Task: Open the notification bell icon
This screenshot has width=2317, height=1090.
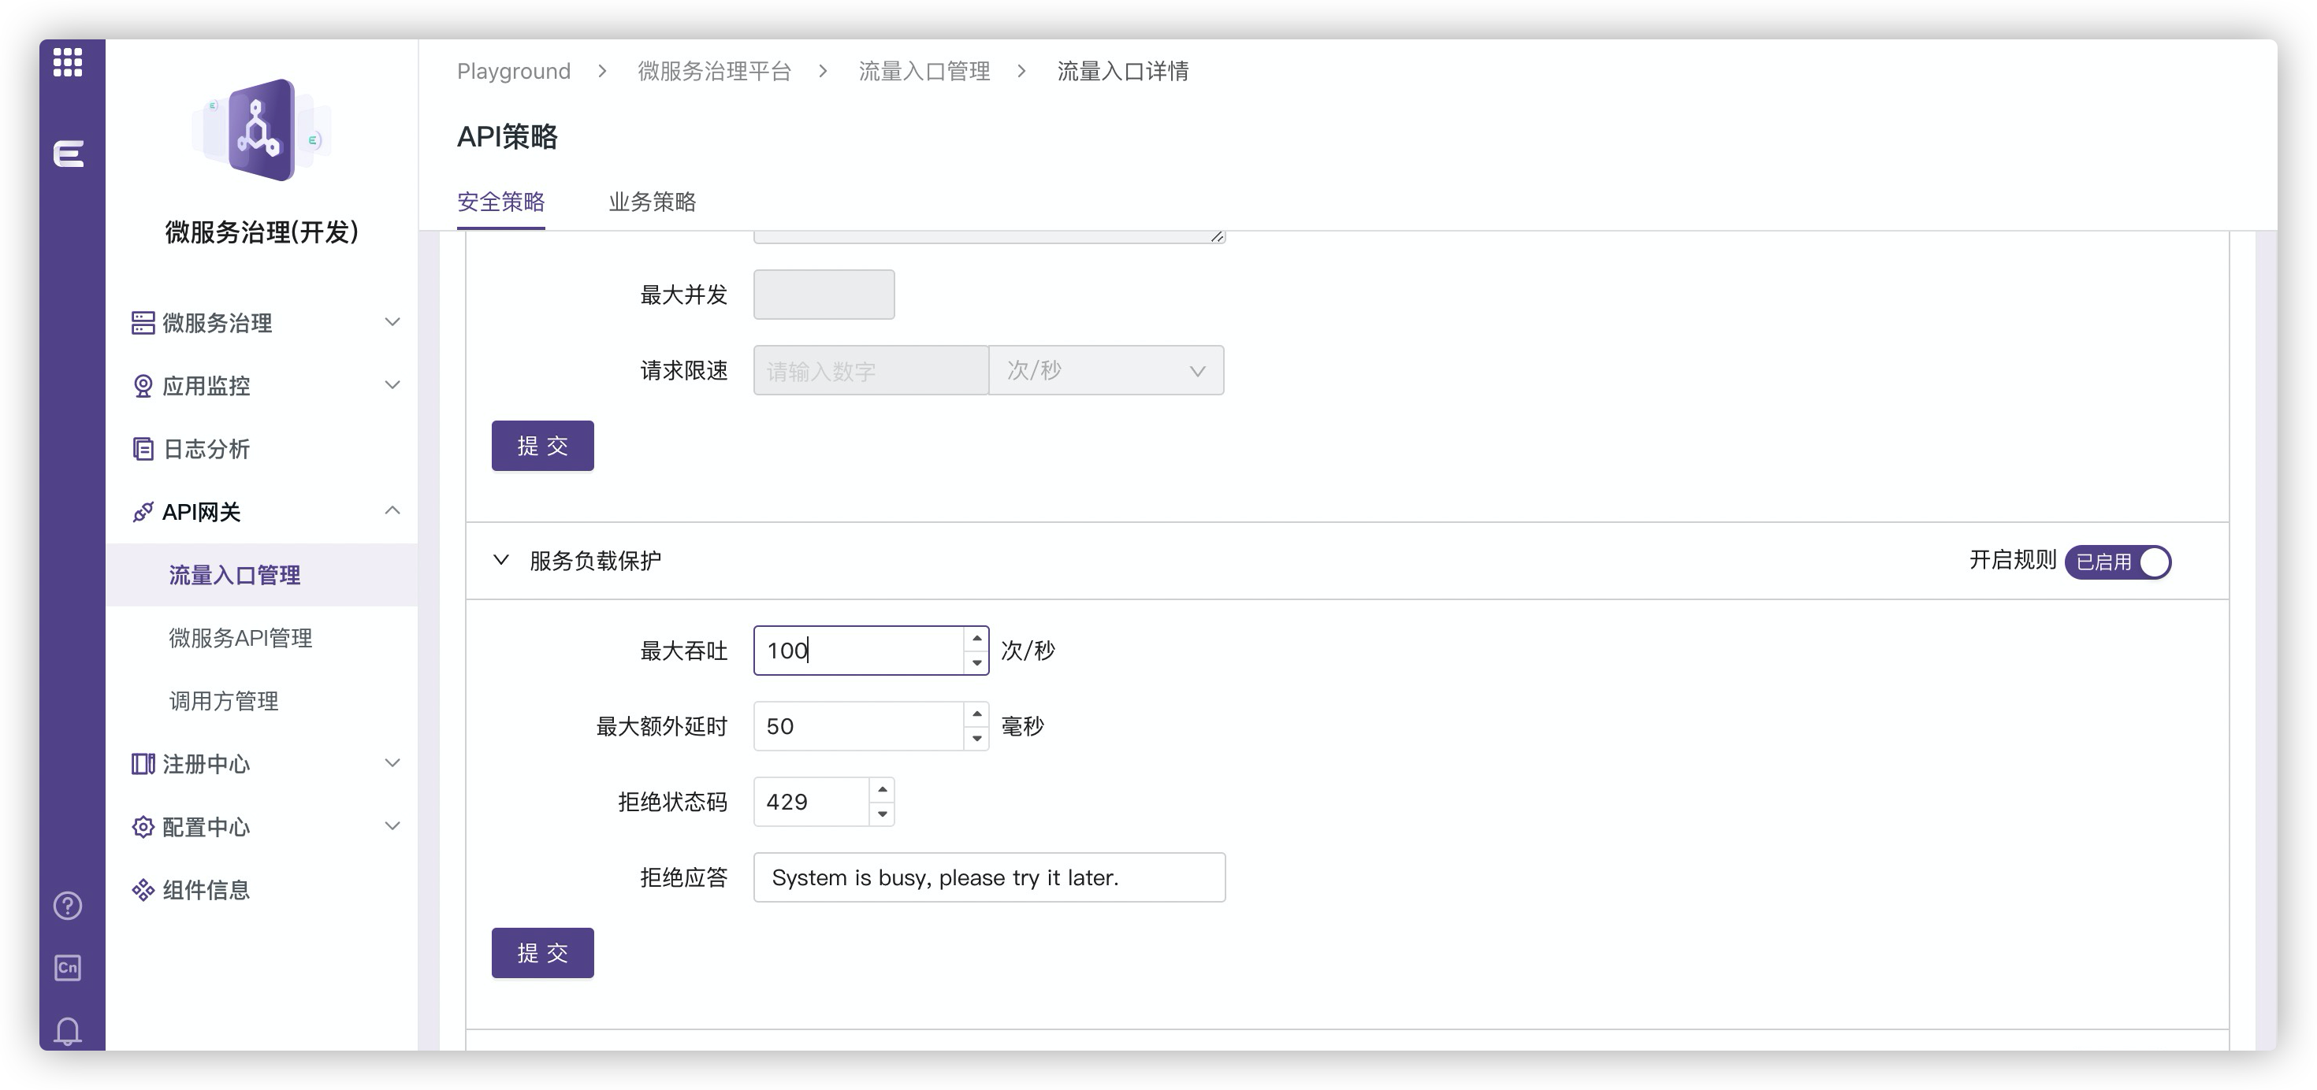Action: click(x=68, y=1031)
